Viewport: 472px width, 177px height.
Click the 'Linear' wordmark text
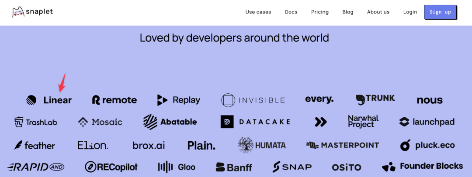coord(58,100)
